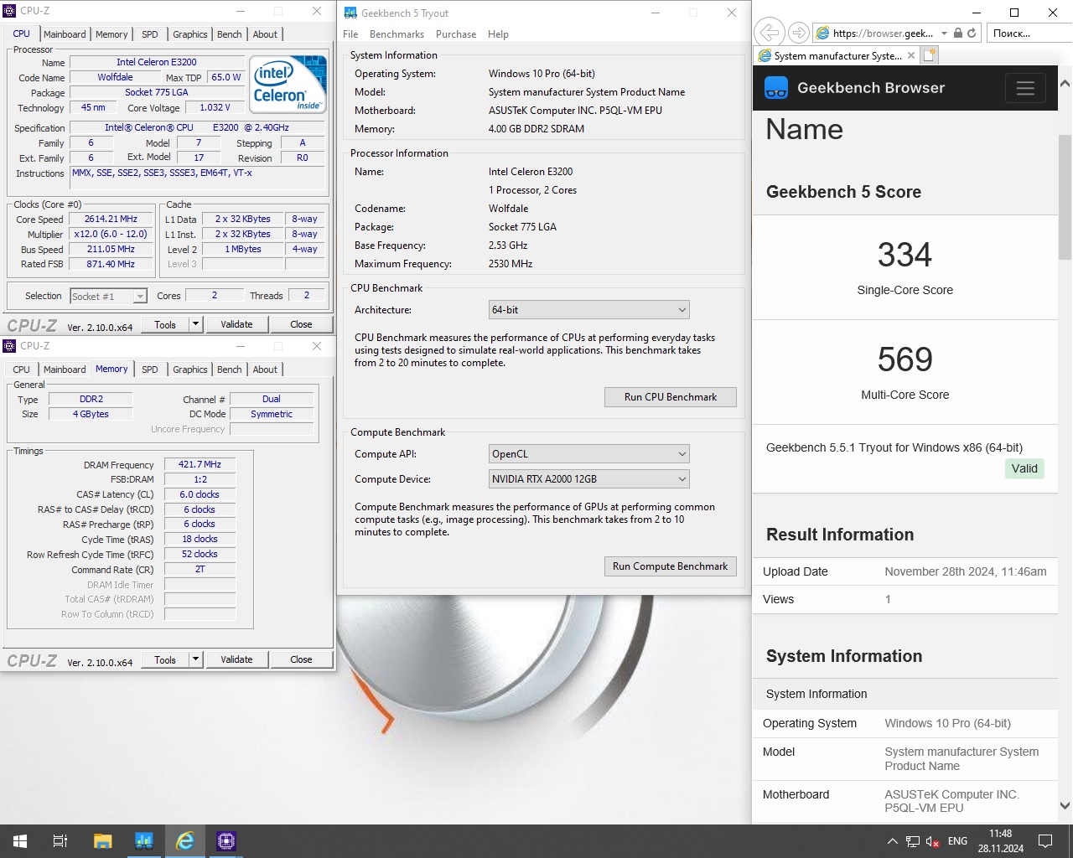Open the Compute Device NVIDIA RTX dropdown
The height and width of the screenshot is (858, 1073).
(588, 479)
